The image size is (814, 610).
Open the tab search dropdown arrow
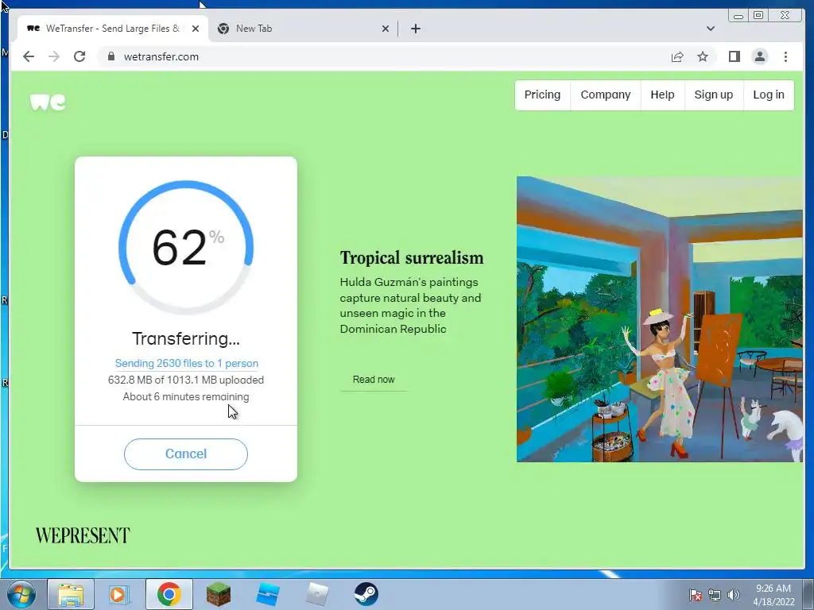(710, 29)
